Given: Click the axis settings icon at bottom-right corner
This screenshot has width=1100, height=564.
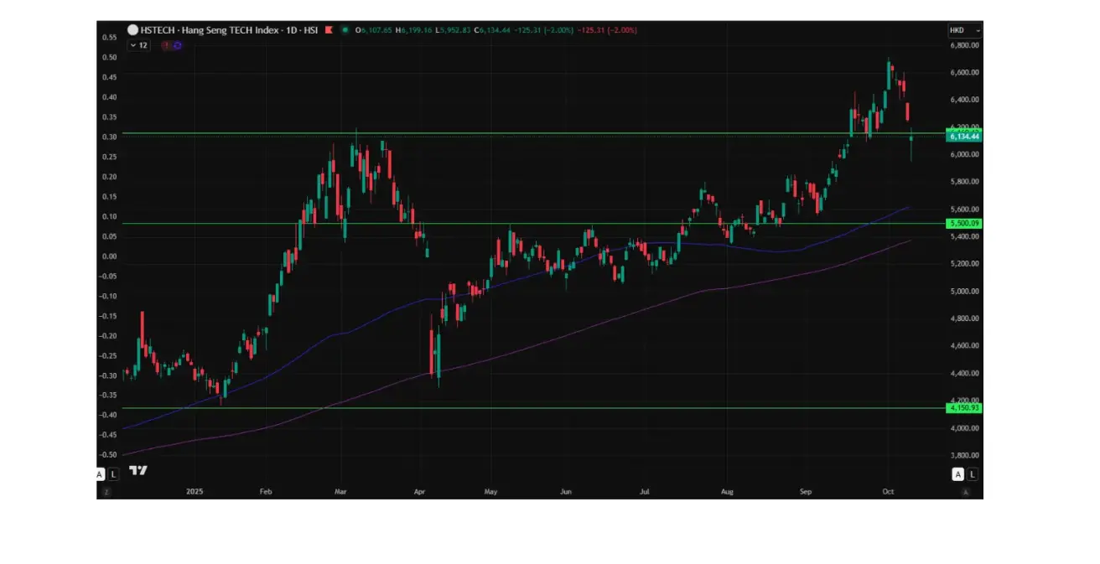Looking at the screenshot, I should 965,493.
